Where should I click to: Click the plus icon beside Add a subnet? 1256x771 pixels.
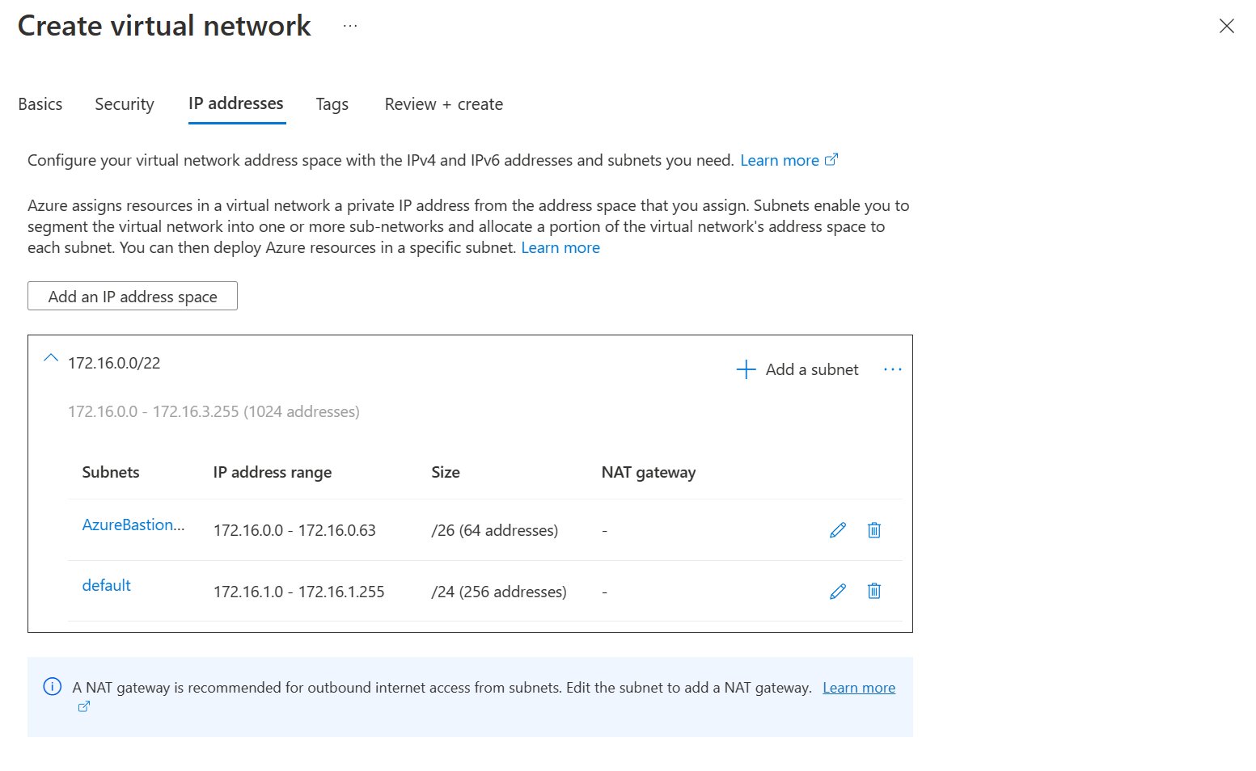click(745, 370)
